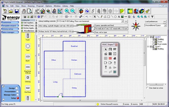This screenshot has width=169, height=107.
Task: Toggle Level 2 checkbox in layer tree
Action: click(151, 37)
